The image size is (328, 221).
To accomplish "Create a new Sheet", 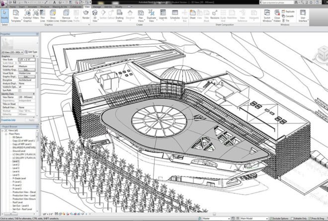I will coord(193,14).
